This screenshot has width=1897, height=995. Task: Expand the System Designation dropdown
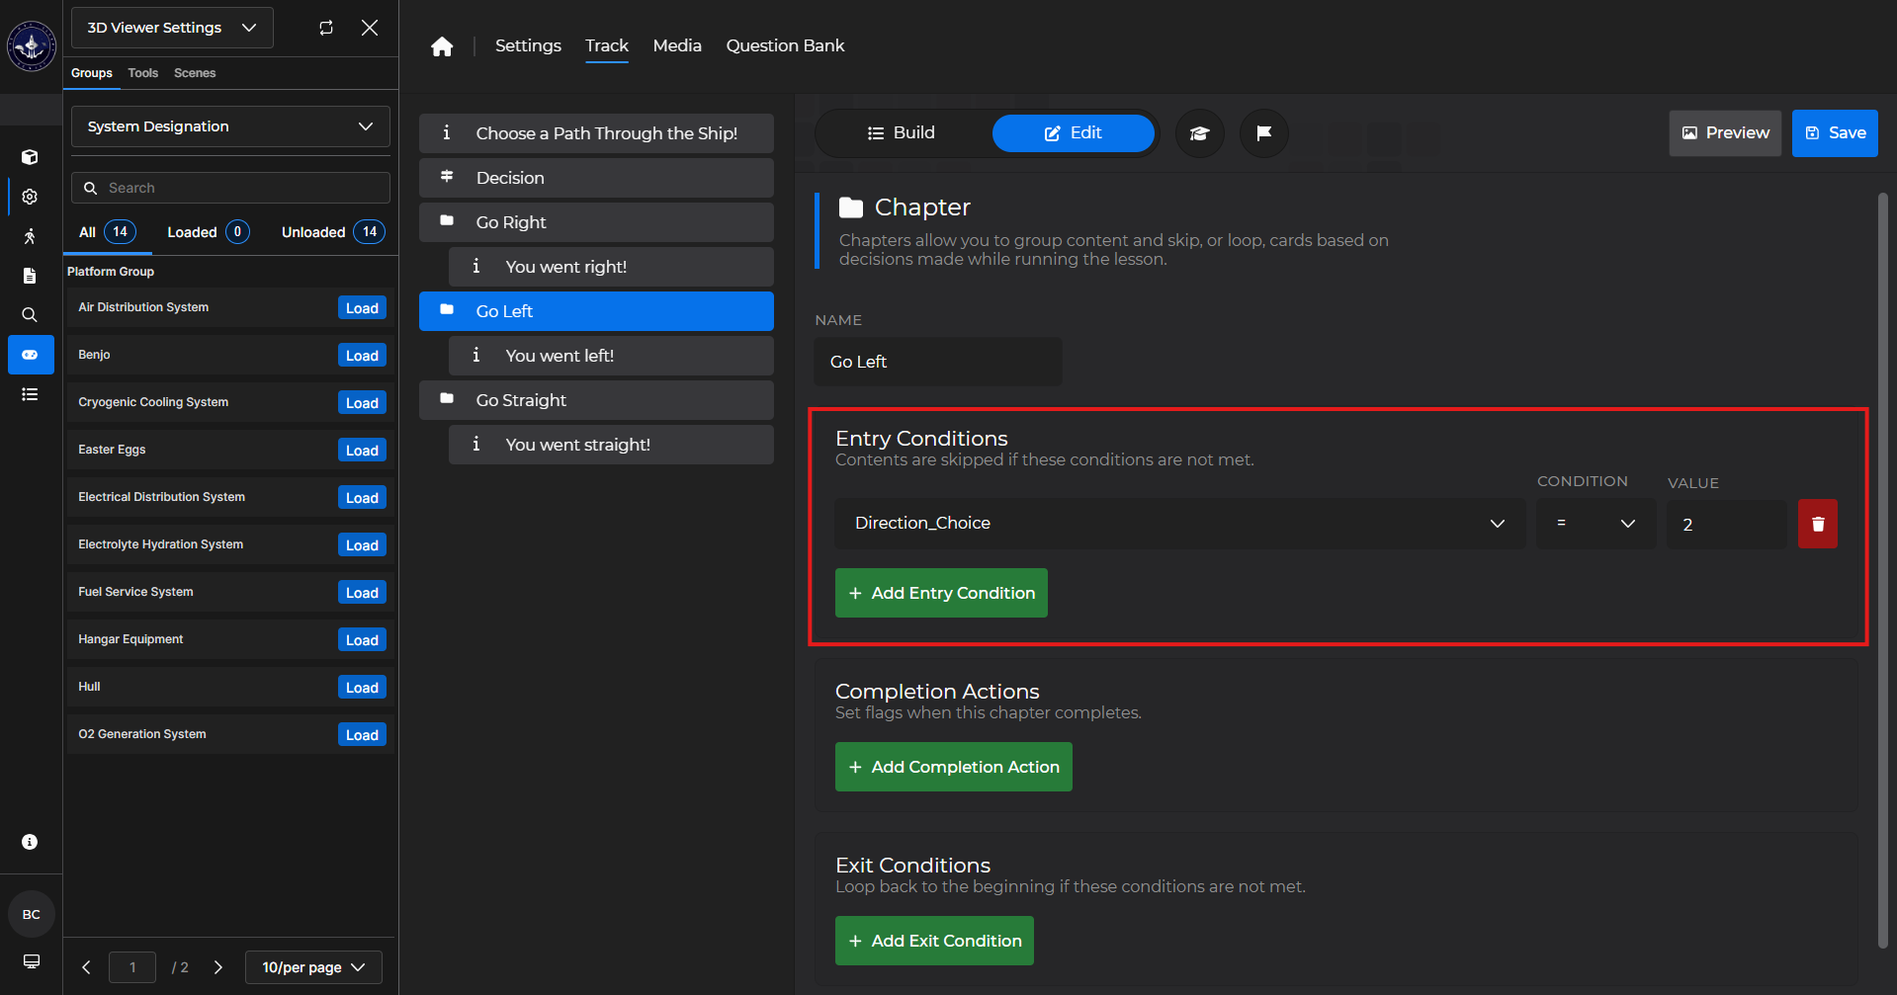point(230,126)
